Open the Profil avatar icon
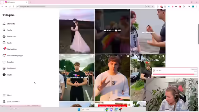Image resolution: width=199 pixels, height=112 pixels. 4,75
